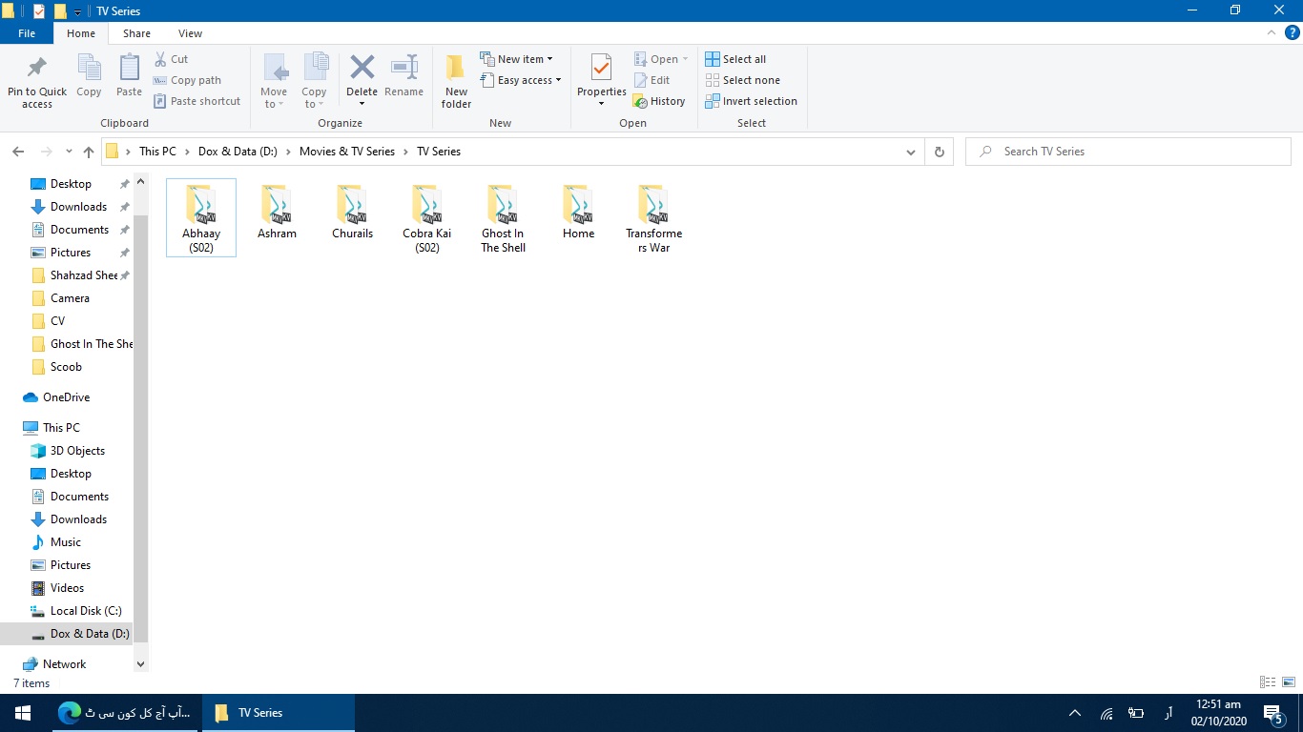Click Select all in ribbon
This screenshot has height=732, width=1303.
735,59
